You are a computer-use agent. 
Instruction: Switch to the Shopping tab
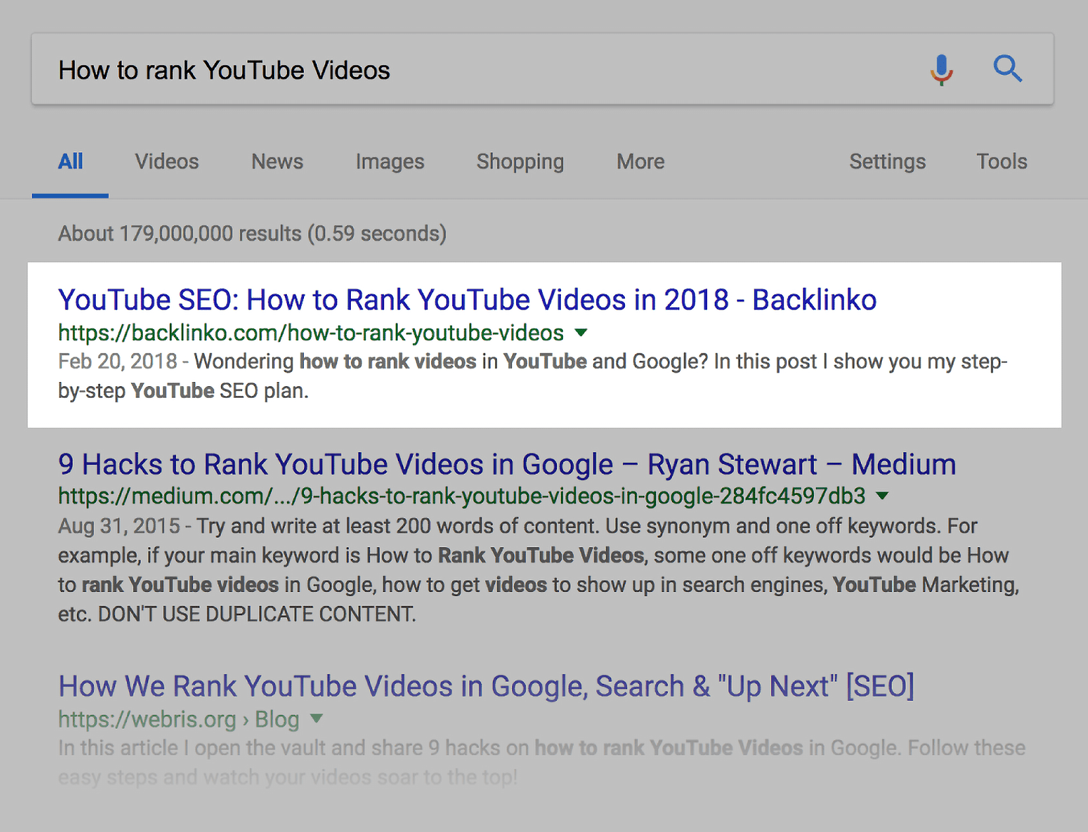click(520, 162)
